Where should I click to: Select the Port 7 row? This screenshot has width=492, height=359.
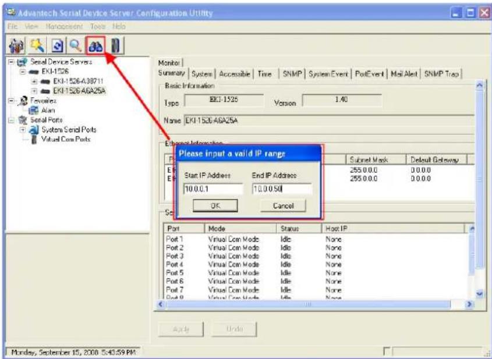point(316,290)
